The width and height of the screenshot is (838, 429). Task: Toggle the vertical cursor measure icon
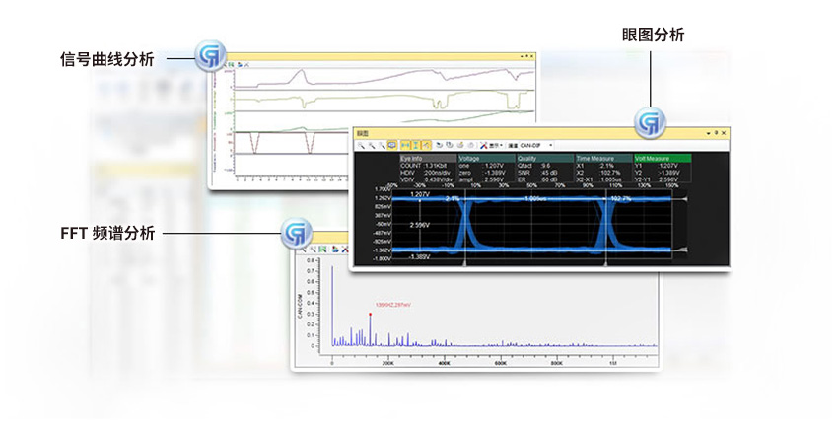[x=415, y=145]
